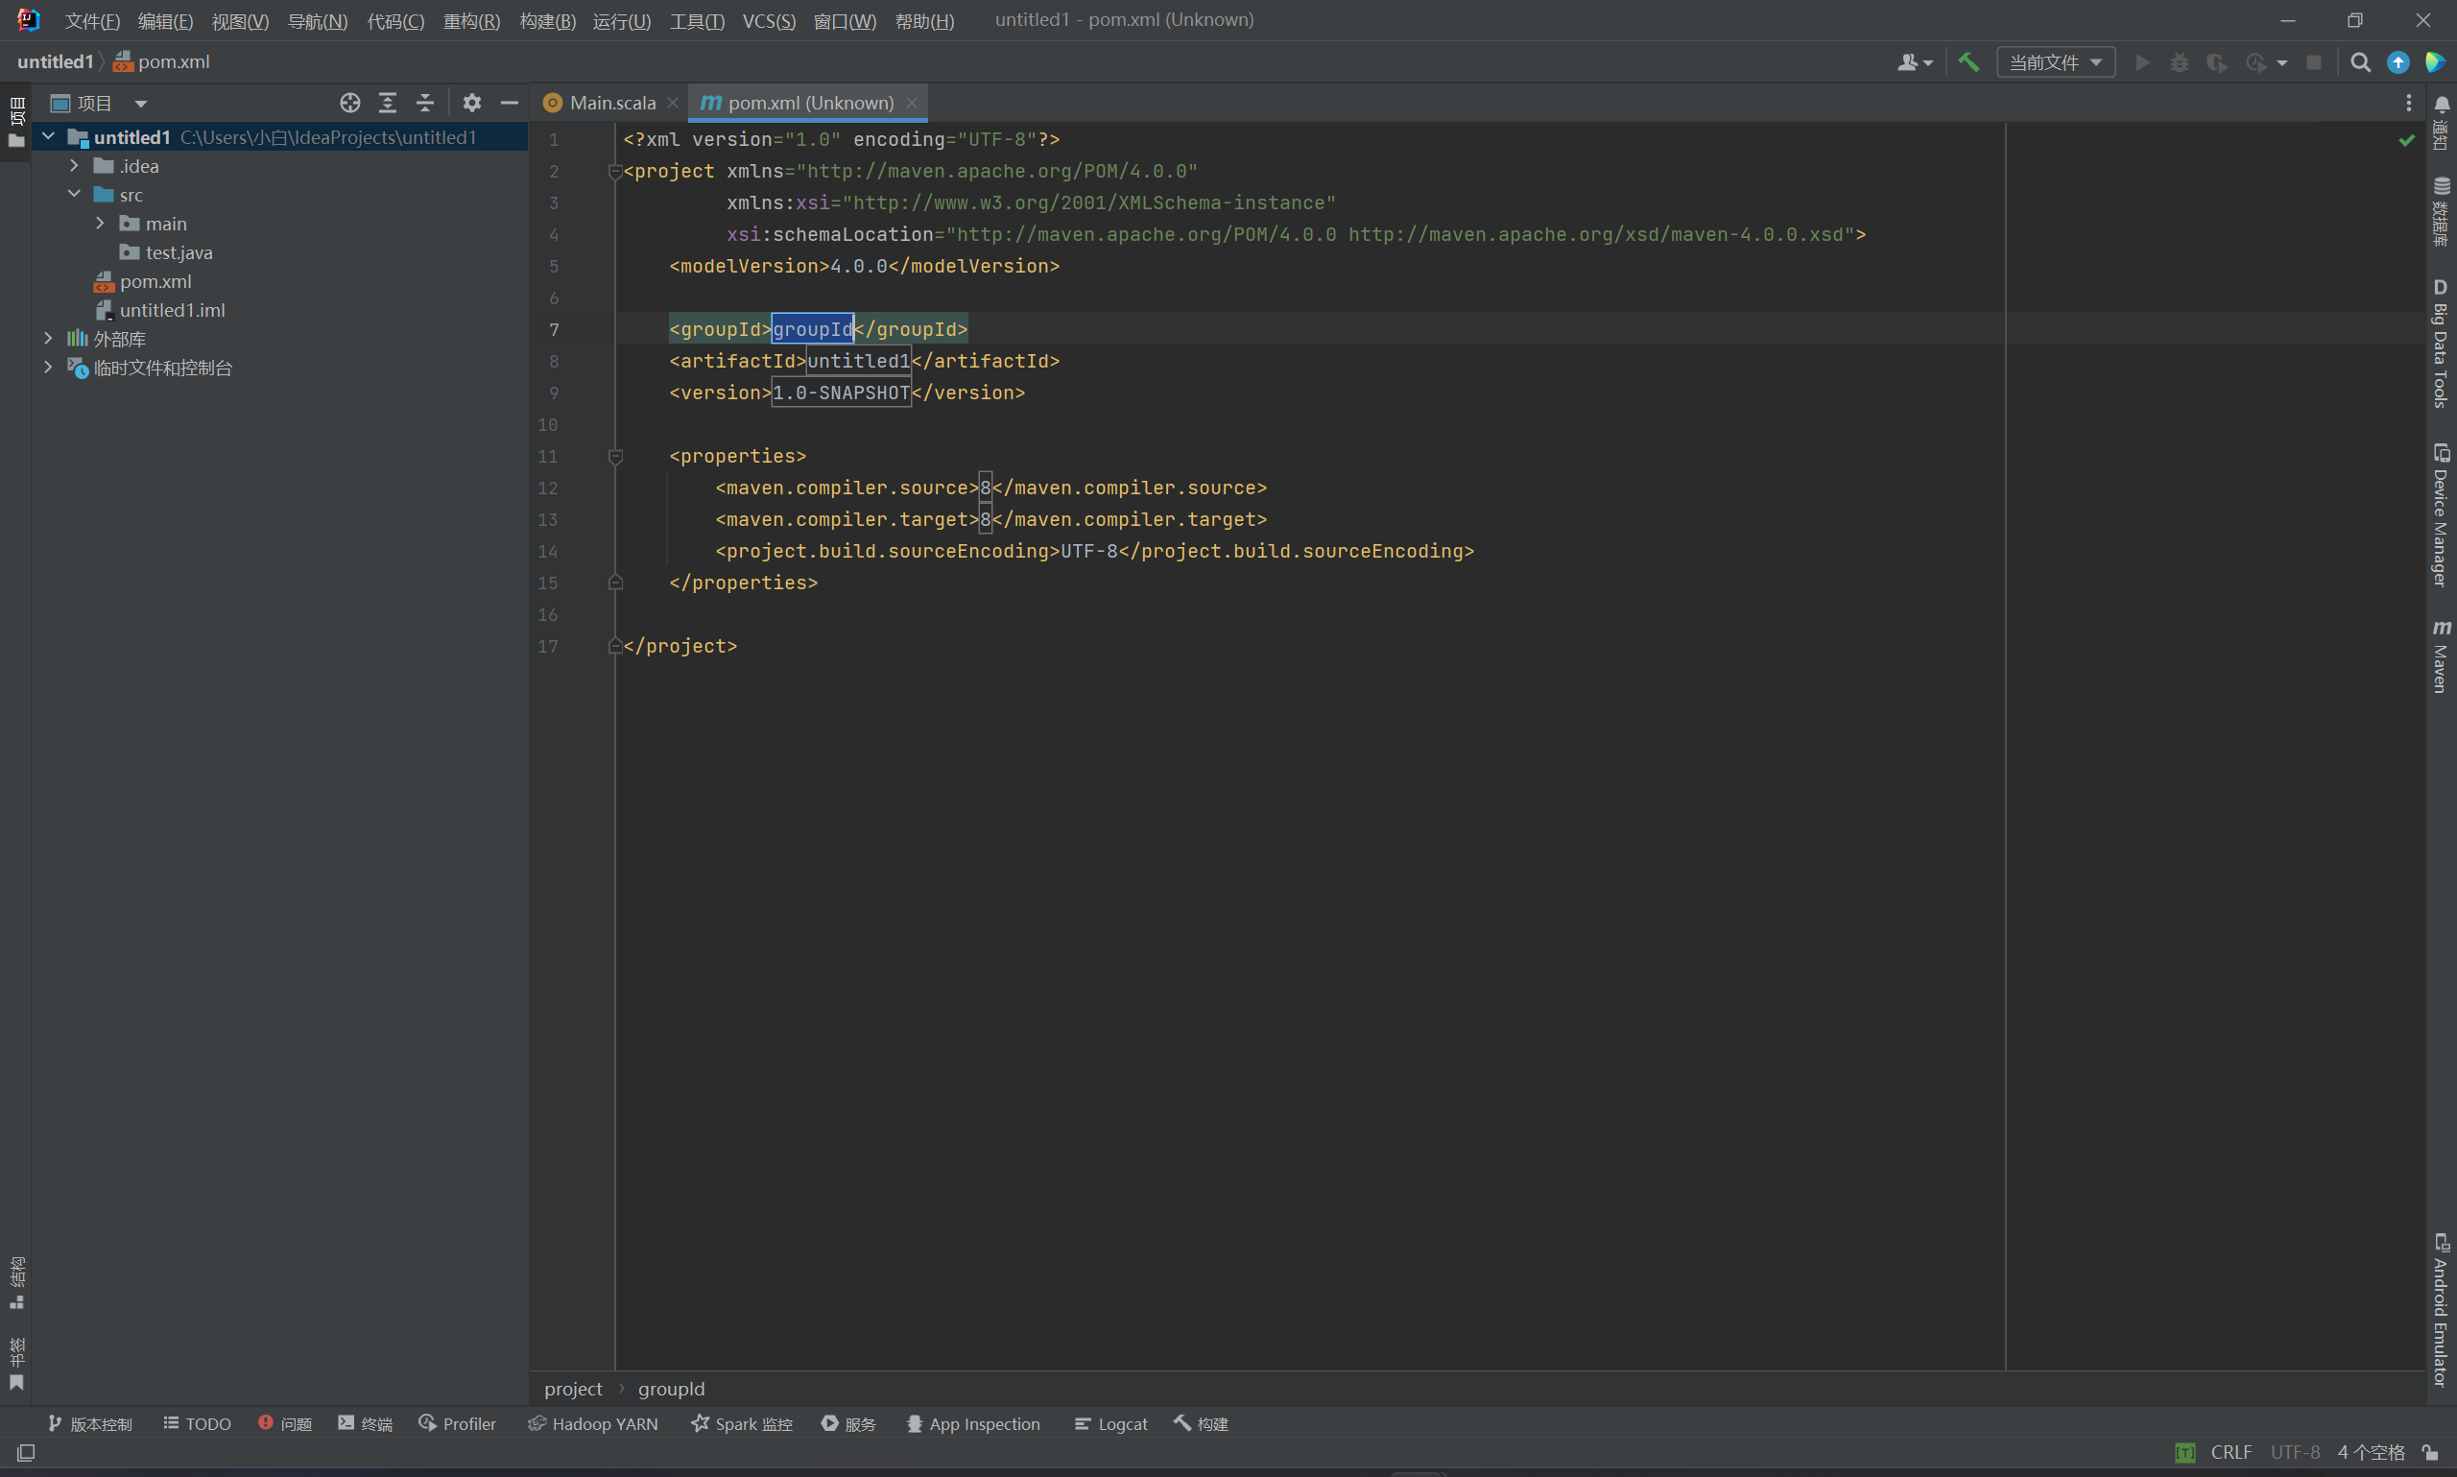
Task: Select the untitled1.iml file in tree
Action: coord(171,311)
